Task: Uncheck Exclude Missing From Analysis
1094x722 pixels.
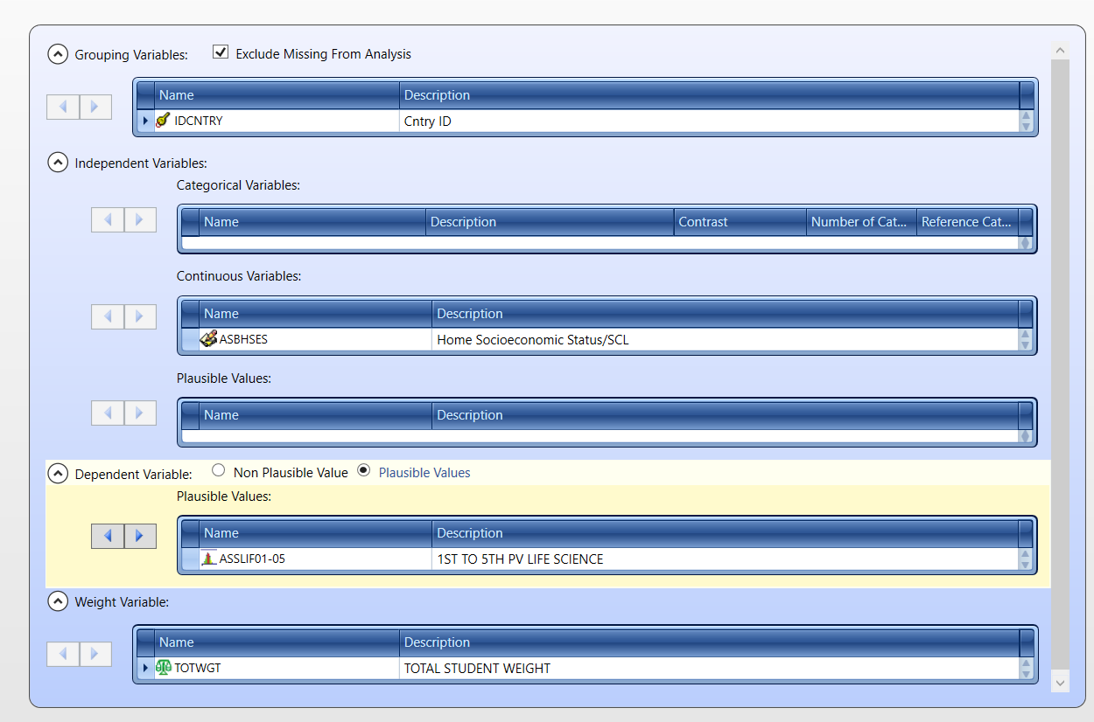Action: (x=221, y=53)
